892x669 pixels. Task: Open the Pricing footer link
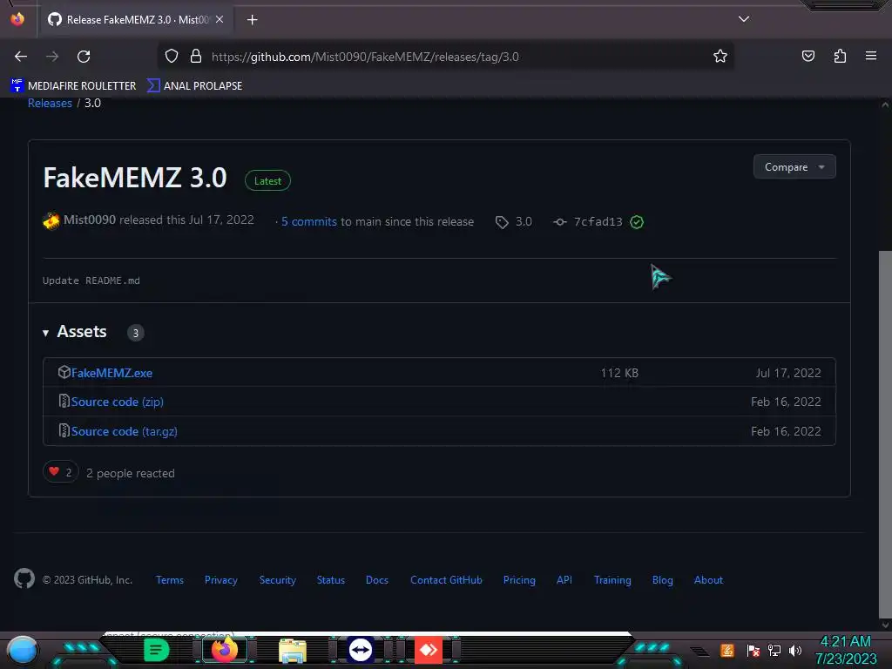(519, 580)
